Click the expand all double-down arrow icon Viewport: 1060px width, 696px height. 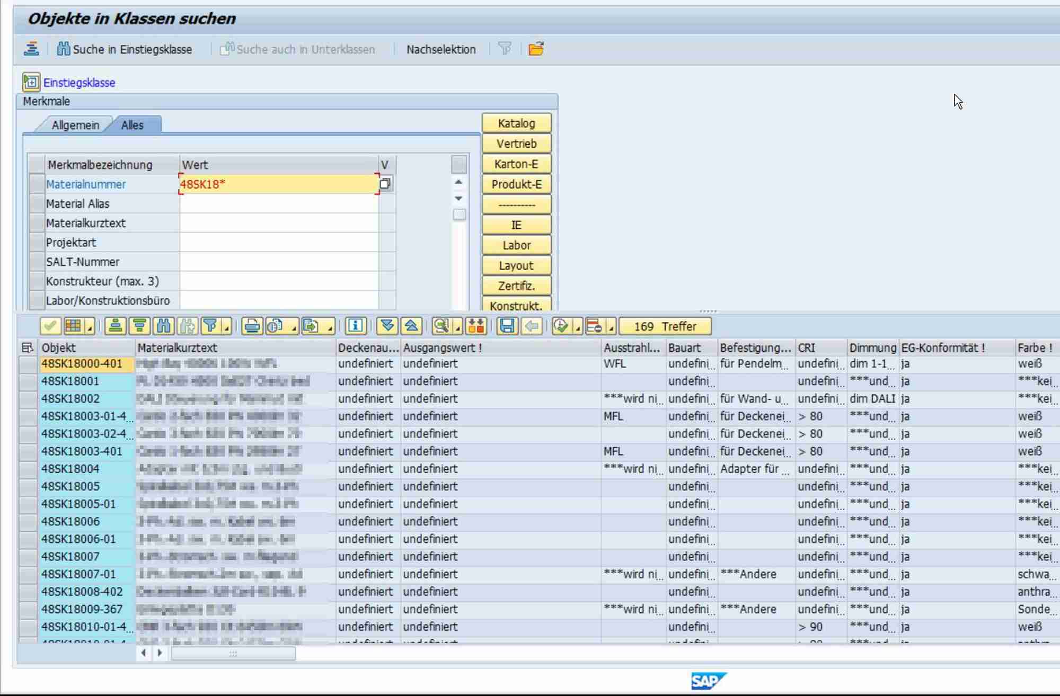point(387,326)
